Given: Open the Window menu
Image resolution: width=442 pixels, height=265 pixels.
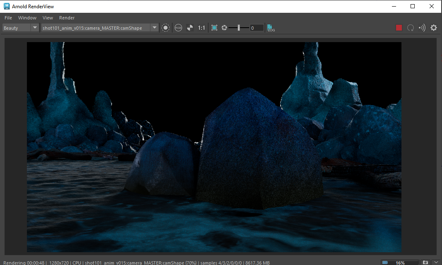Looking at the screenshot, I should [x=27, y=18].
